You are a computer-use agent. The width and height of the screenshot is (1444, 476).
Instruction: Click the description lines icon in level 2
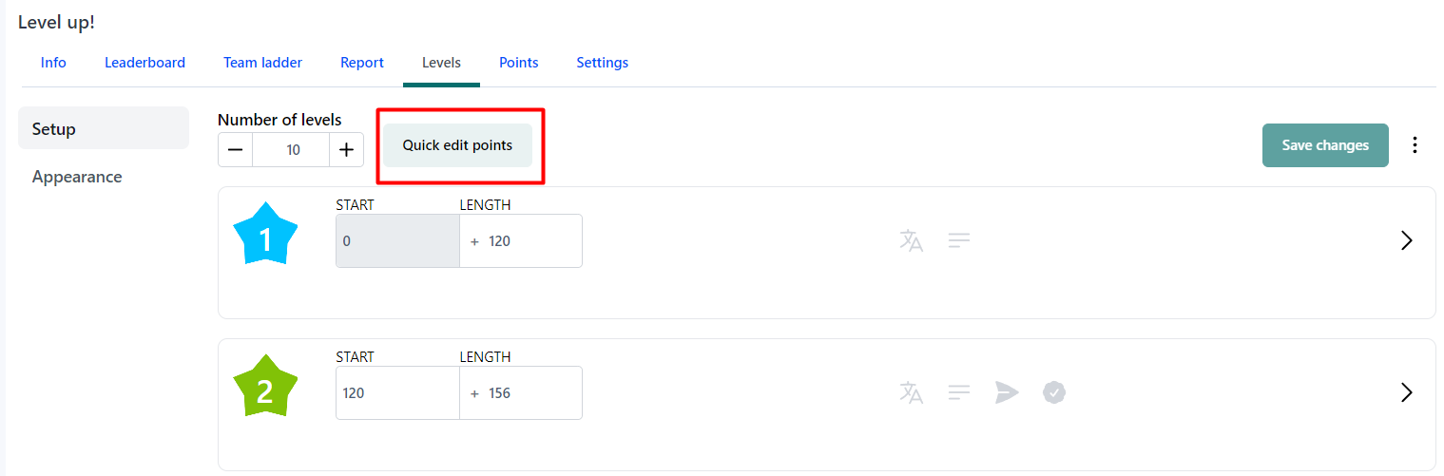point(959,392)
